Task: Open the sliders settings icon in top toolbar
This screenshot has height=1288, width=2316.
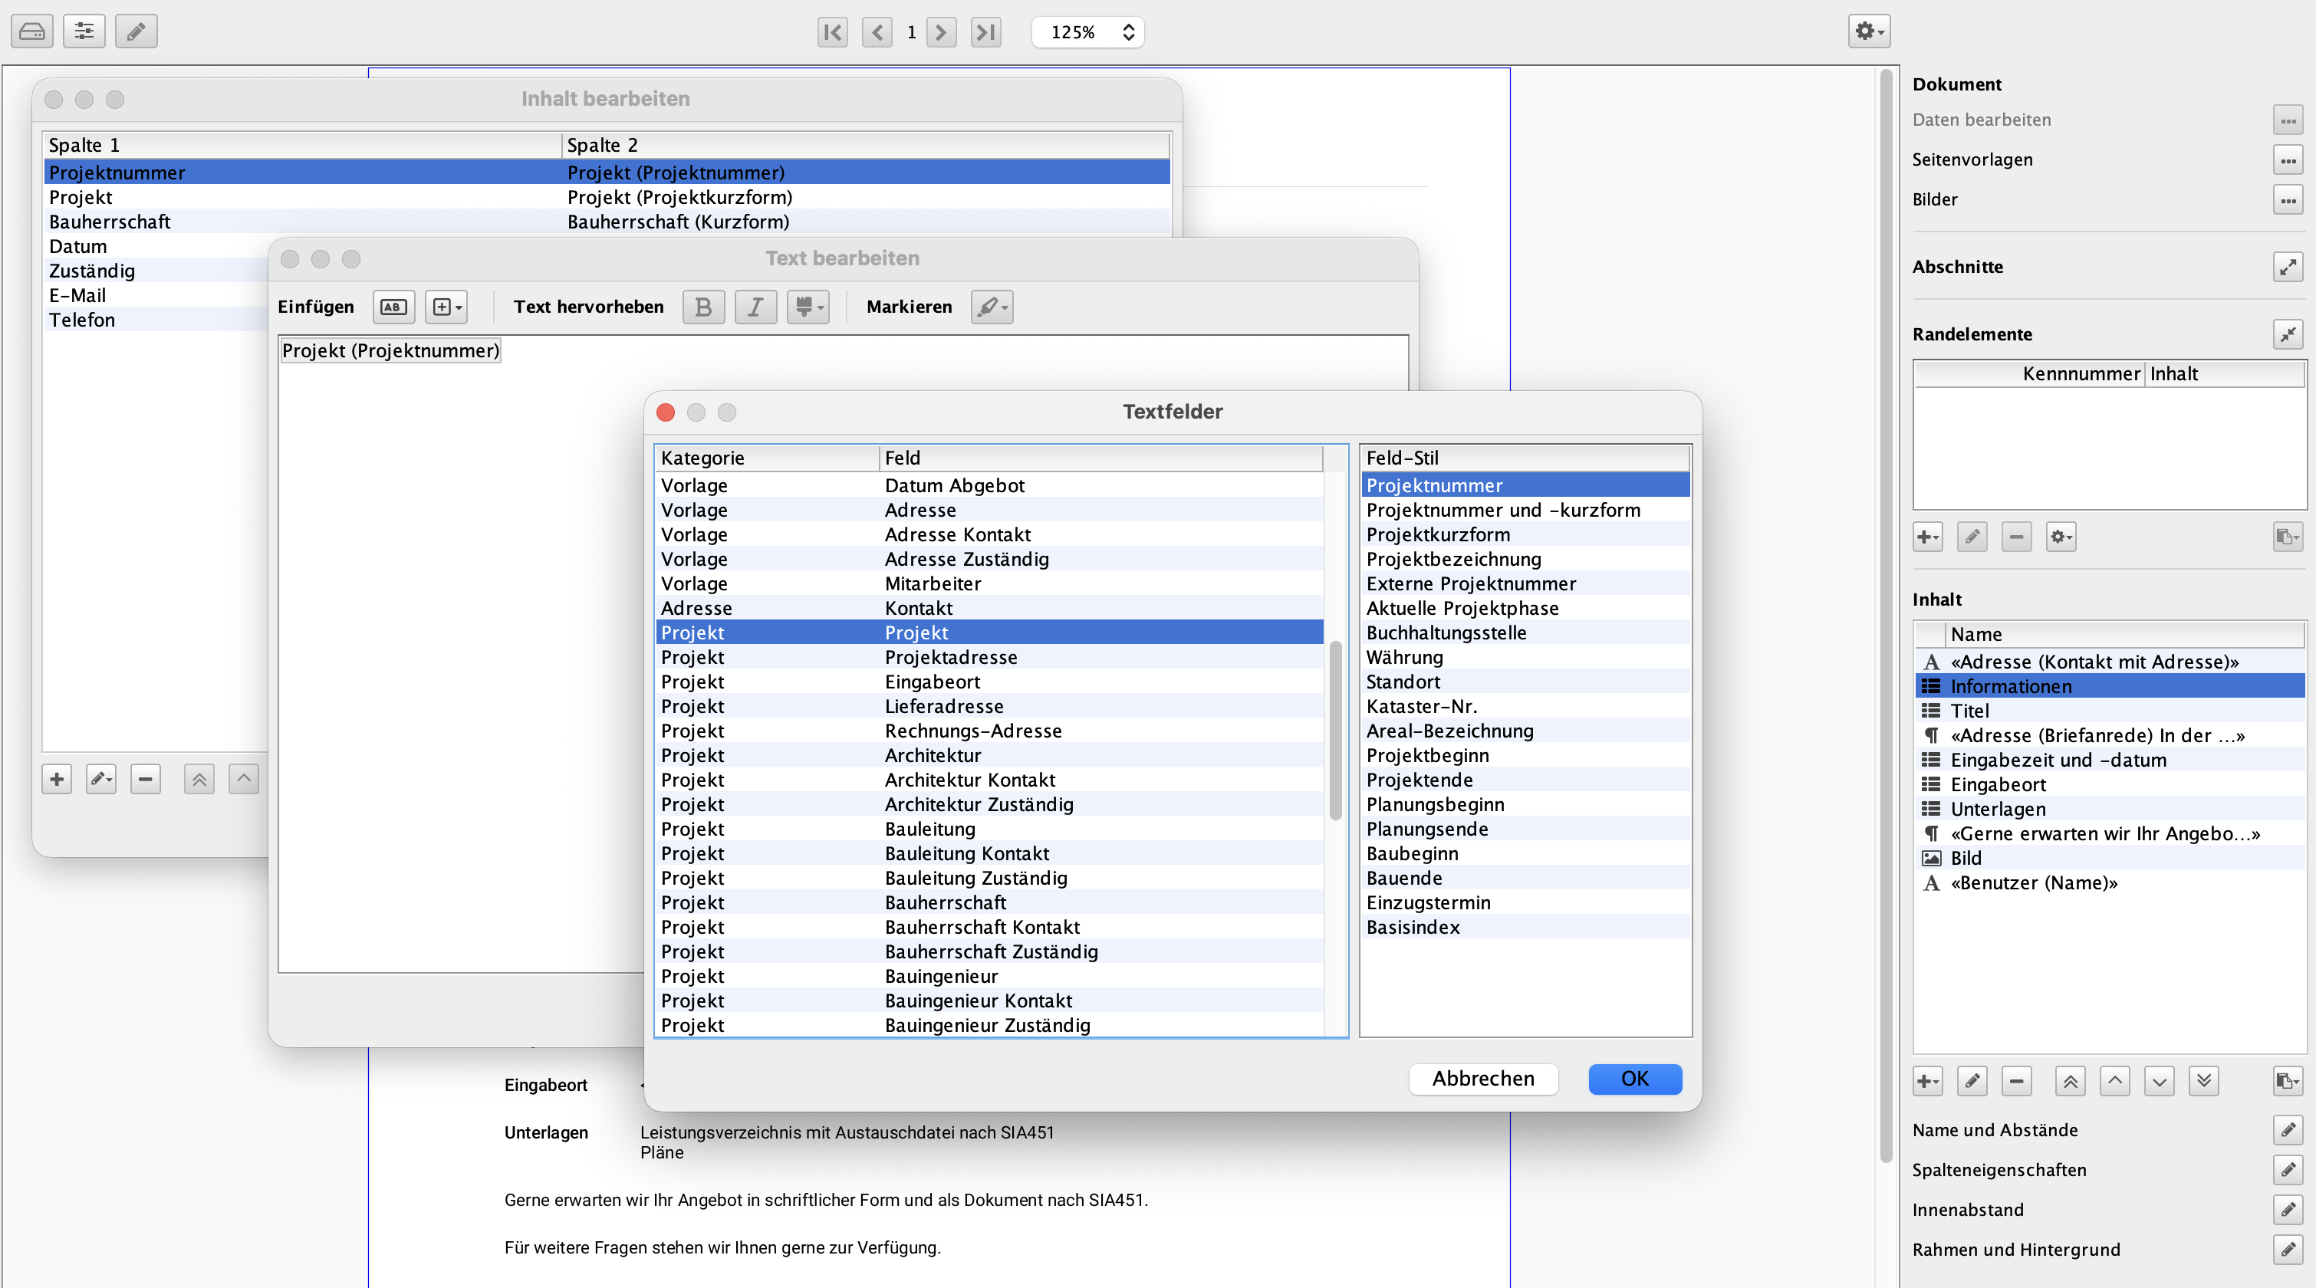Action: point(84,32)
